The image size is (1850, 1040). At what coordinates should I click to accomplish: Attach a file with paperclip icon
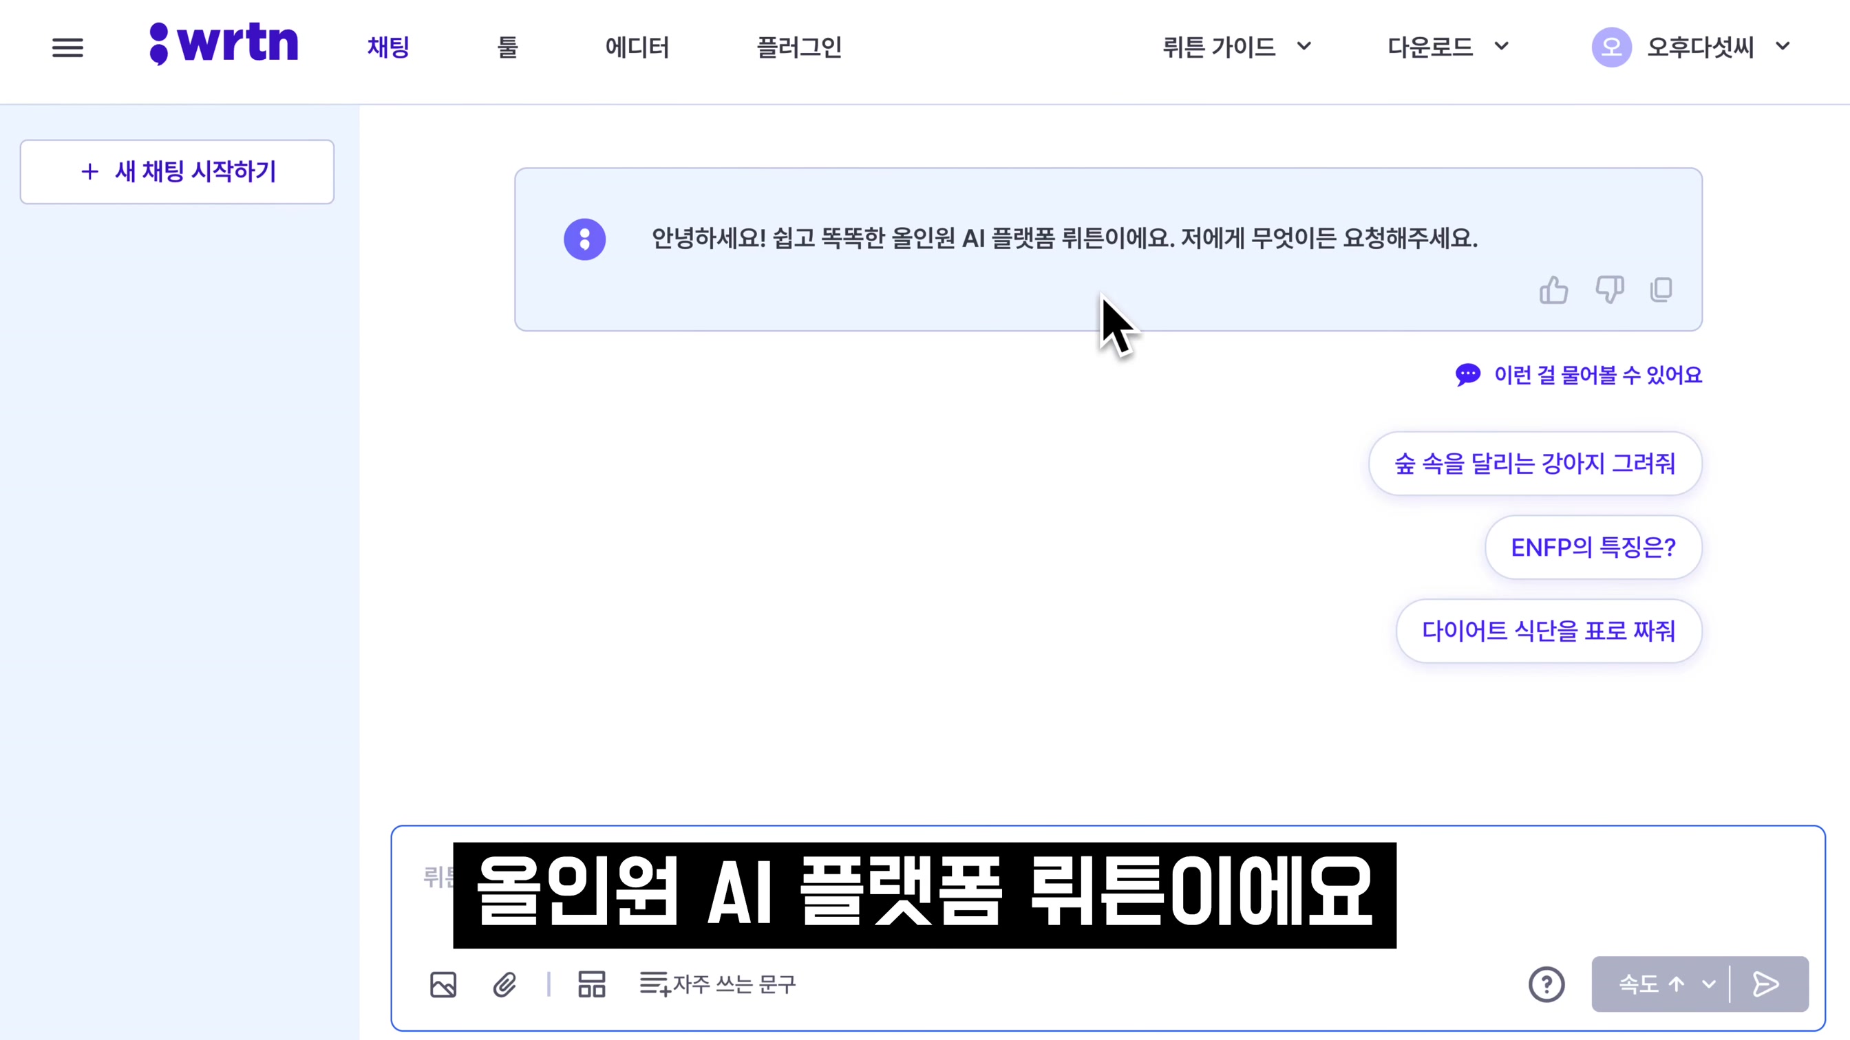click(x=505, y=985)
